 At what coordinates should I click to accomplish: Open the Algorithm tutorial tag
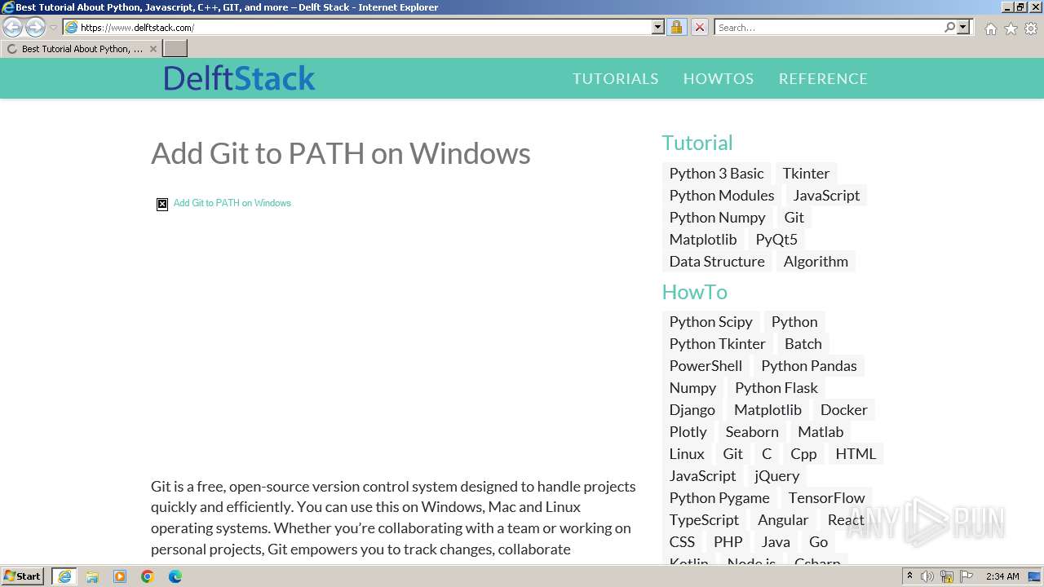(816, 261)
